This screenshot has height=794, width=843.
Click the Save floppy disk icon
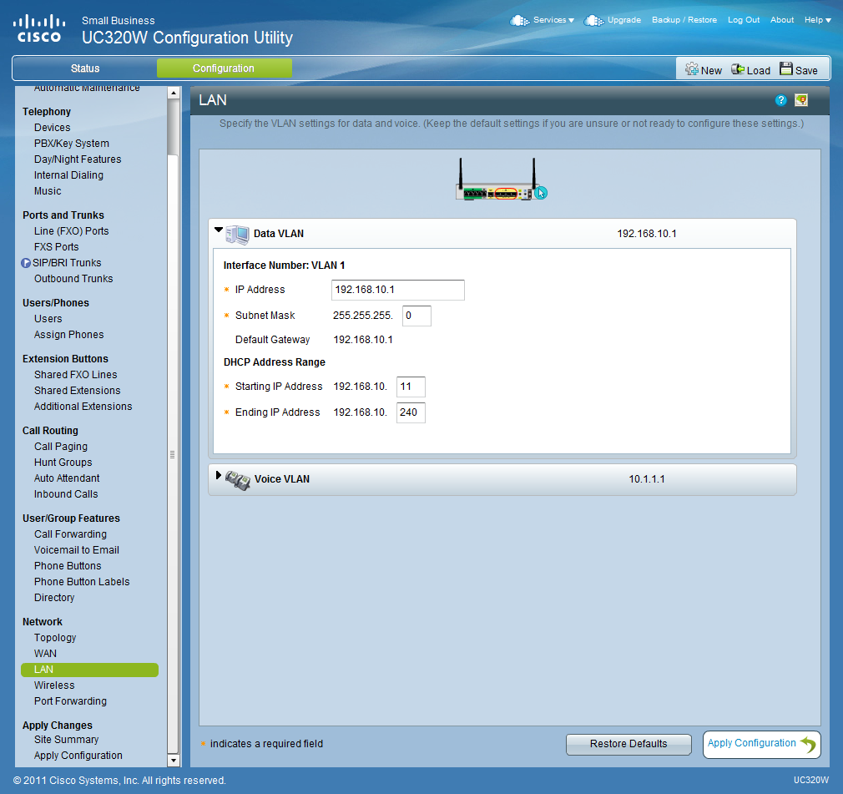tap(785, 69)
